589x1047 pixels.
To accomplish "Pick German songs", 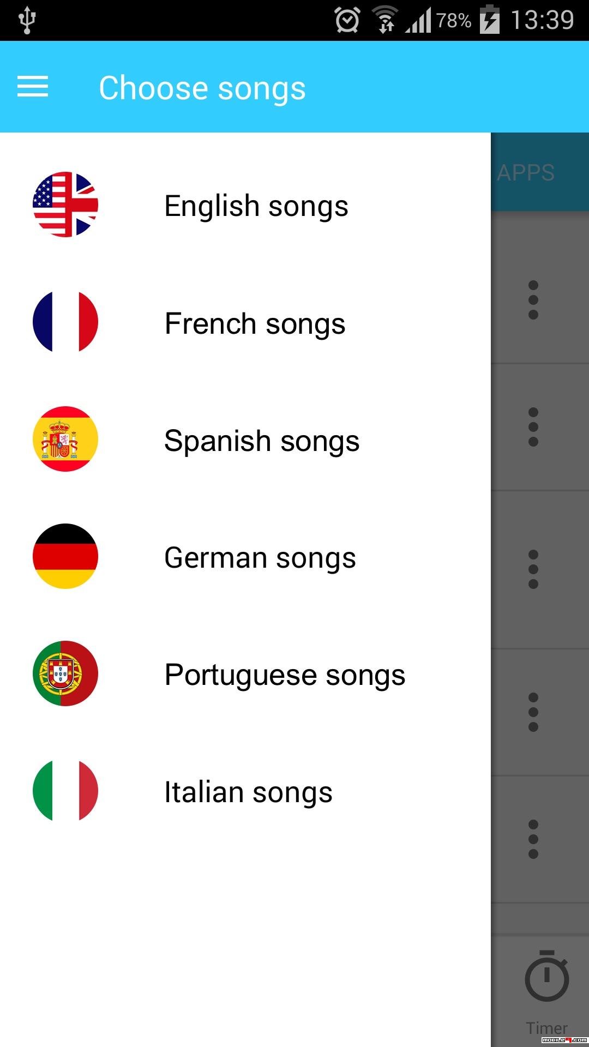I will (260, 558).
